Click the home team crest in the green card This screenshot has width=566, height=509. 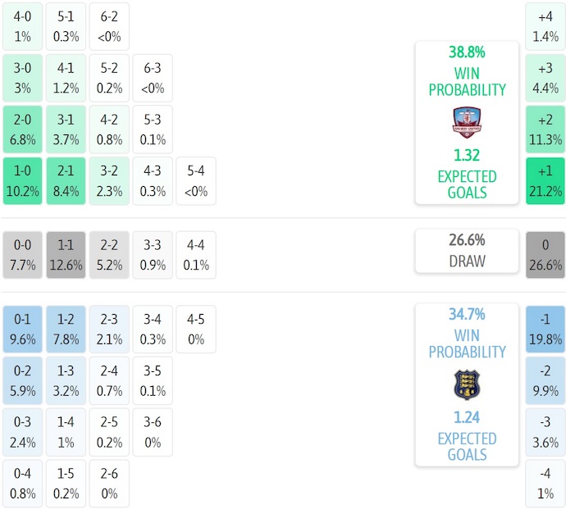point(466,122)
